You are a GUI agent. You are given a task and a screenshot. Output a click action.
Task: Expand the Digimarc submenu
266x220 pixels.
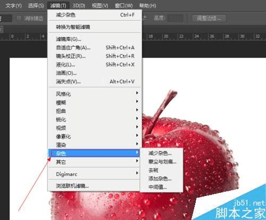point(95,174)
